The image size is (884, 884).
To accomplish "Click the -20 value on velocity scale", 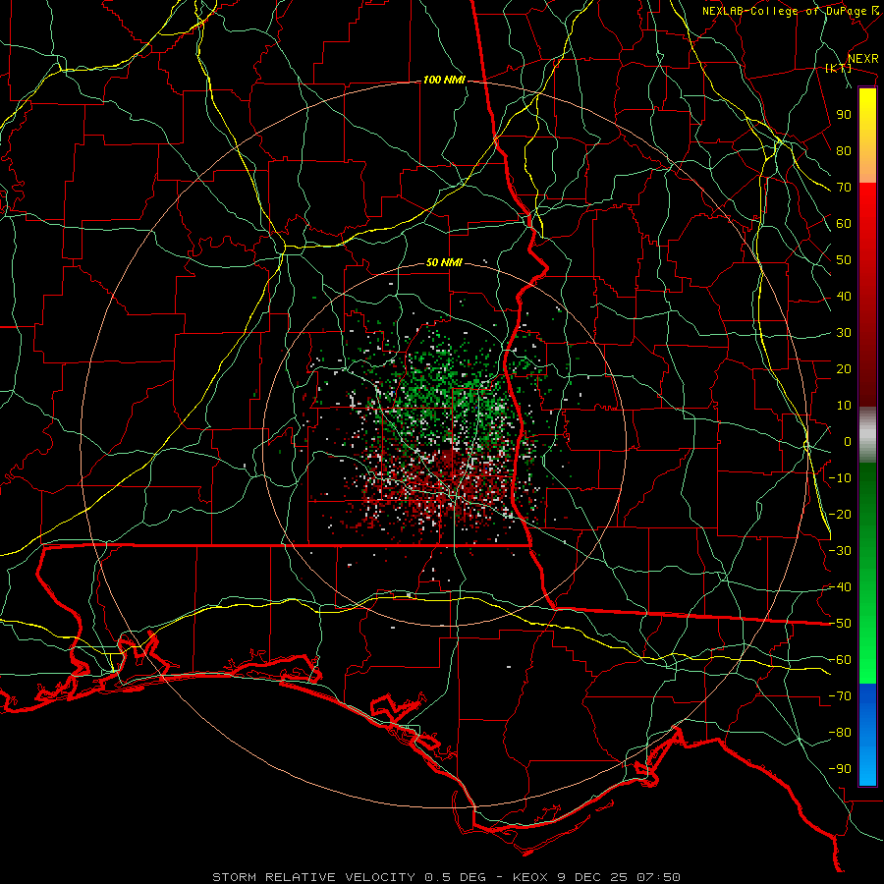I will pos(840,515).
